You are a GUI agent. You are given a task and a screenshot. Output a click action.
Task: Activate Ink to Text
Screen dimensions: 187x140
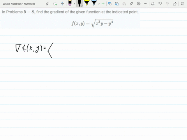click(124, 3)
